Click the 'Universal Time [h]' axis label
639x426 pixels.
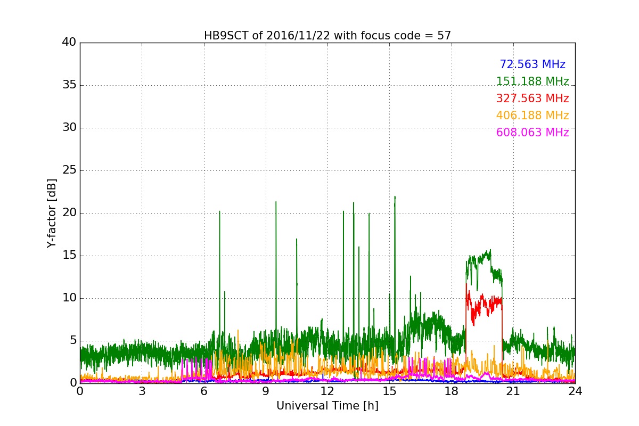coord(327,406)
